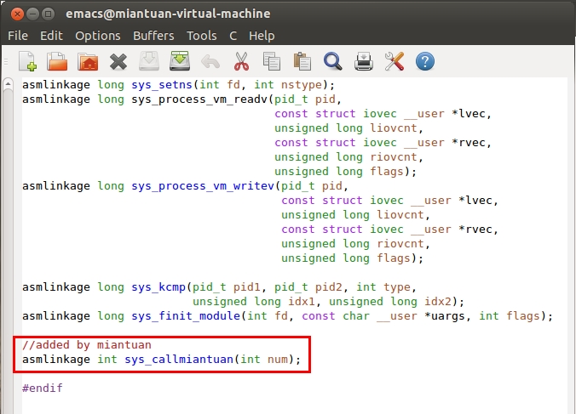
Task: Open the C mode menu
Action: click(233, 36)
